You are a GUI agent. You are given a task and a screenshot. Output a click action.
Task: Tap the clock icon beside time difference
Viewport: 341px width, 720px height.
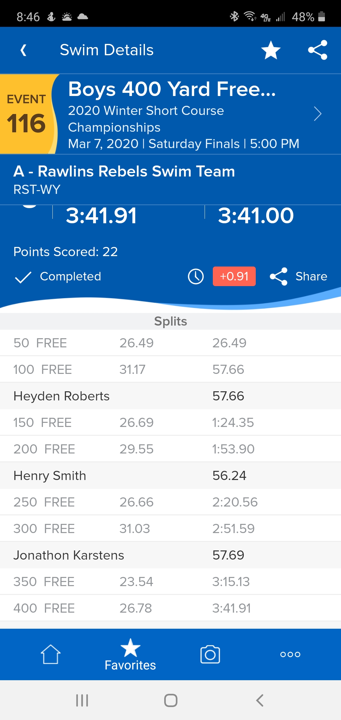196,277
